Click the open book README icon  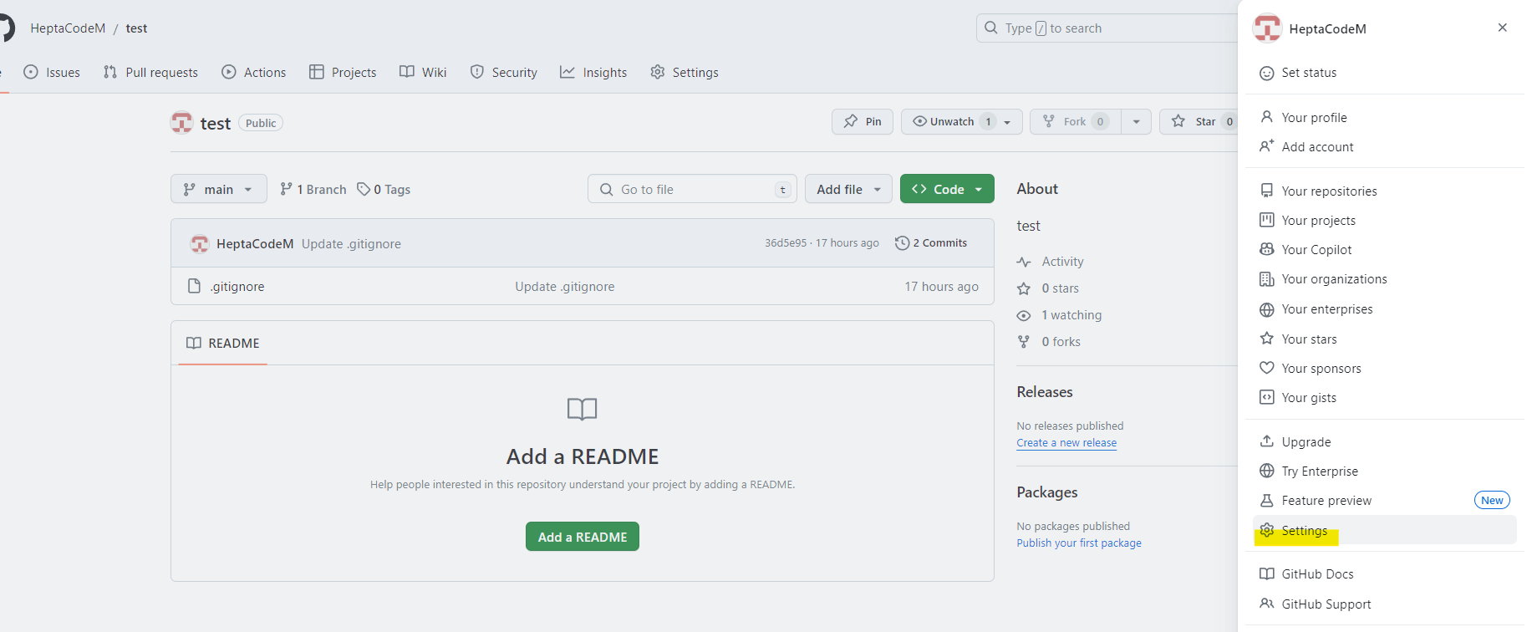[x=583, y=409]
